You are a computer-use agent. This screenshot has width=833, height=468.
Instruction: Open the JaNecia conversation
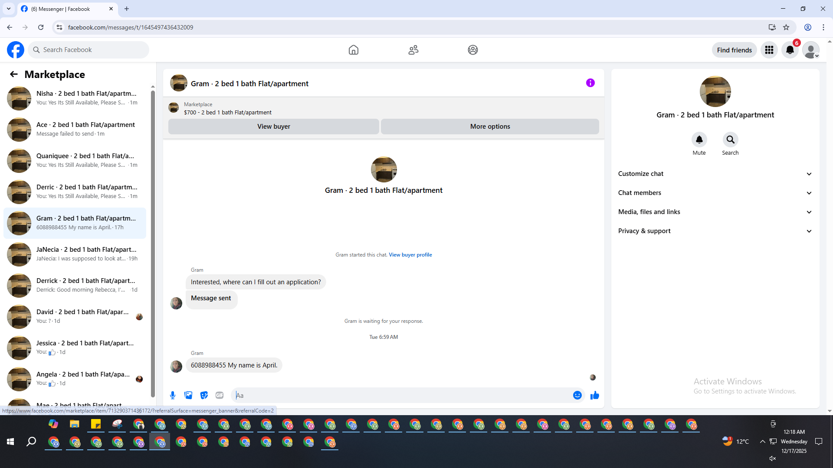(x=75, y=254)
